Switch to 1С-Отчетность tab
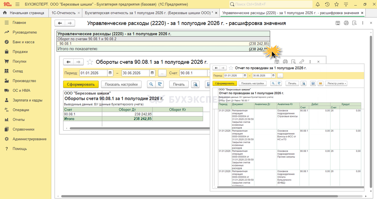Image resolution: width=377 pixels, height=199 pixels. 63,13
